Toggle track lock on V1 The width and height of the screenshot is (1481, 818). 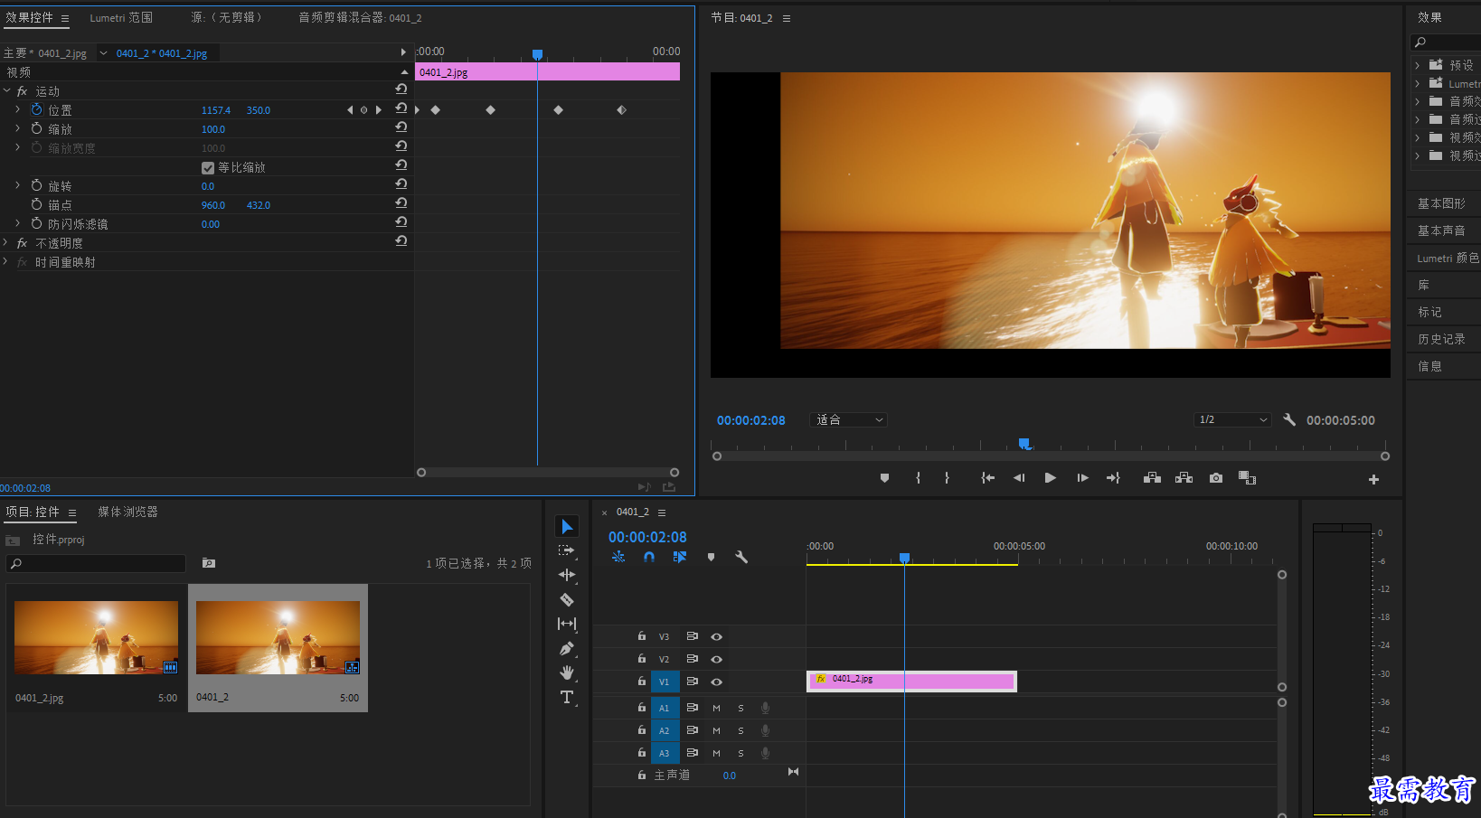642,681
